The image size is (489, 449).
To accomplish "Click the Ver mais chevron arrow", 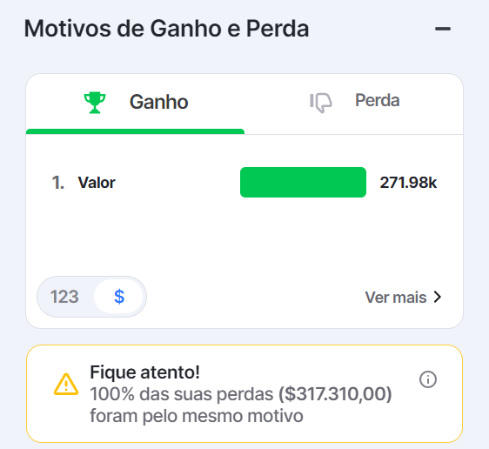I will pos(438,297).
